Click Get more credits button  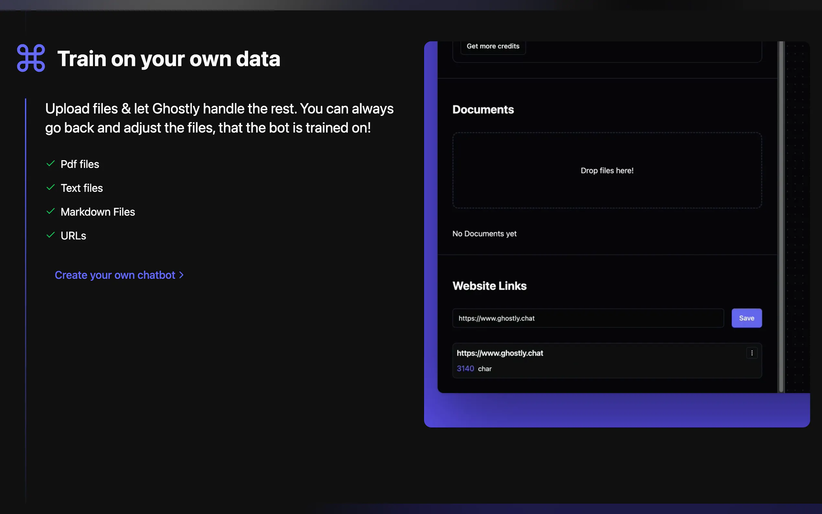493,46
